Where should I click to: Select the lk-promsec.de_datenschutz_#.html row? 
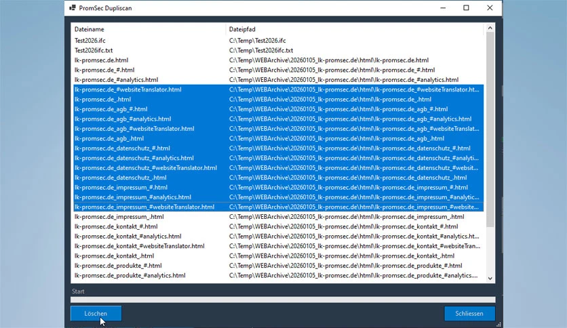tap(279, 148)
